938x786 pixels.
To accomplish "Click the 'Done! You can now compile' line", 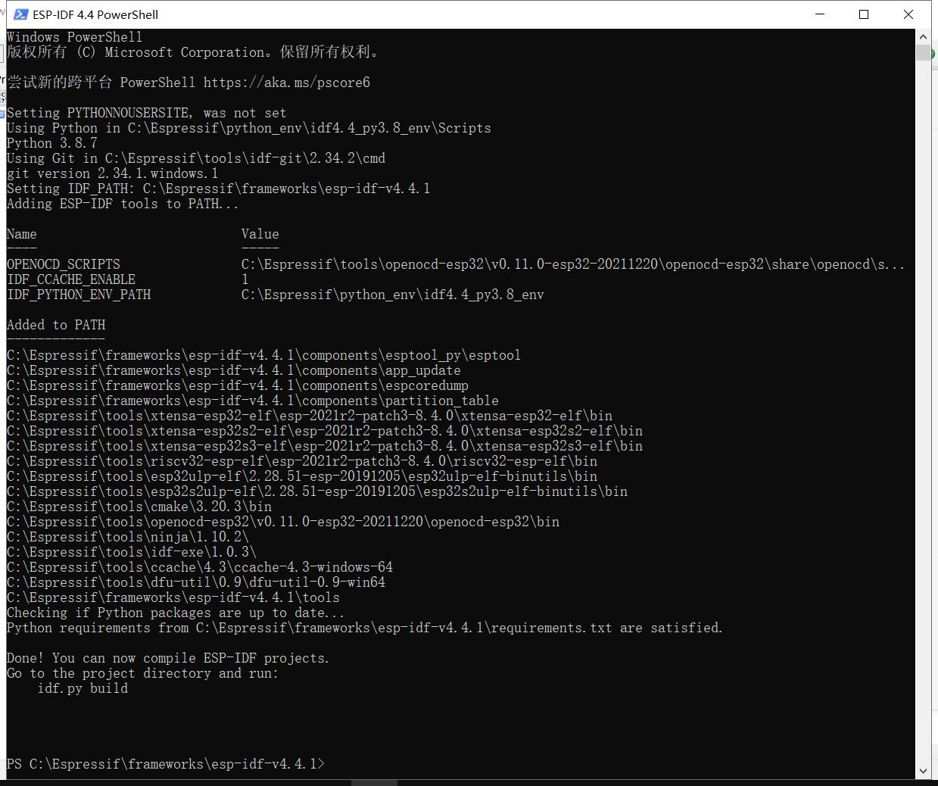I will [x=168, y=658].
